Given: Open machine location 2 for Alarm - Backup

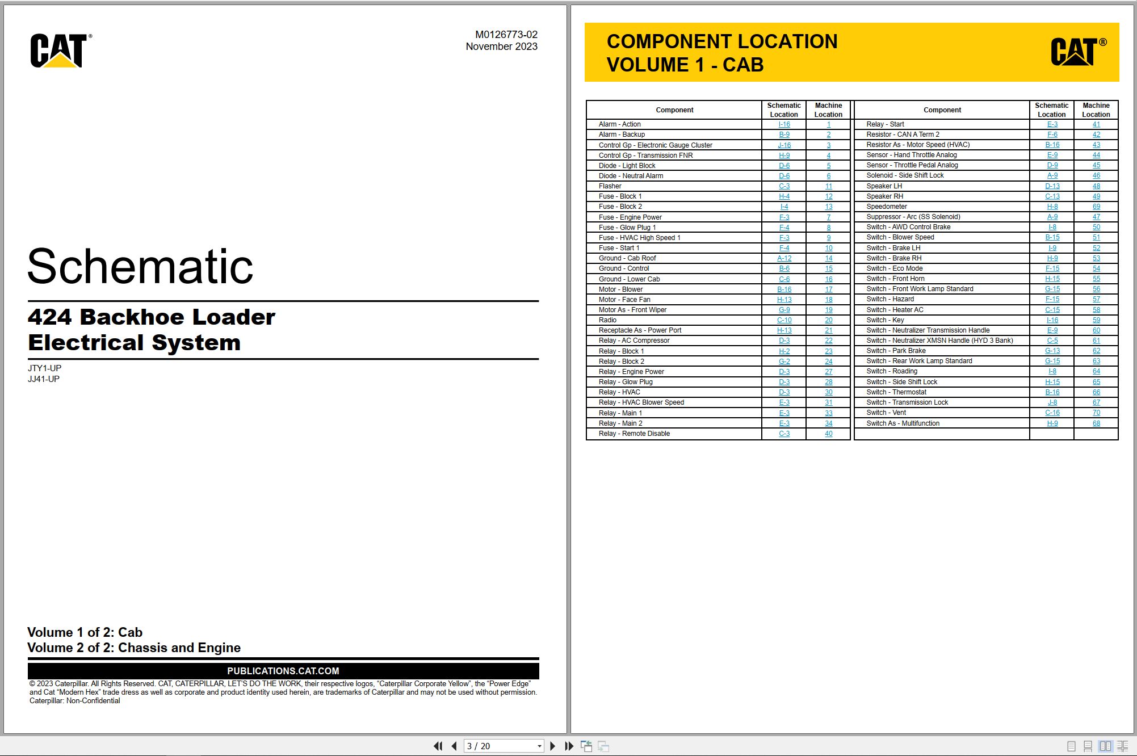Looking at the screenshot, I should pyautogui.click(x=828, y=135).
